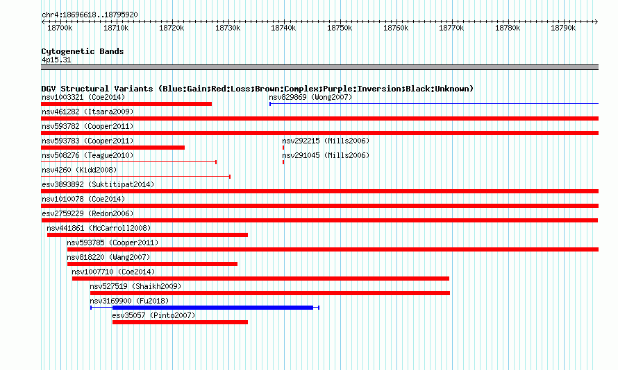The image size is (618, 370).
Task: Click the chr4:18696618..18795920 coordinate label
Action: point(90,15)
